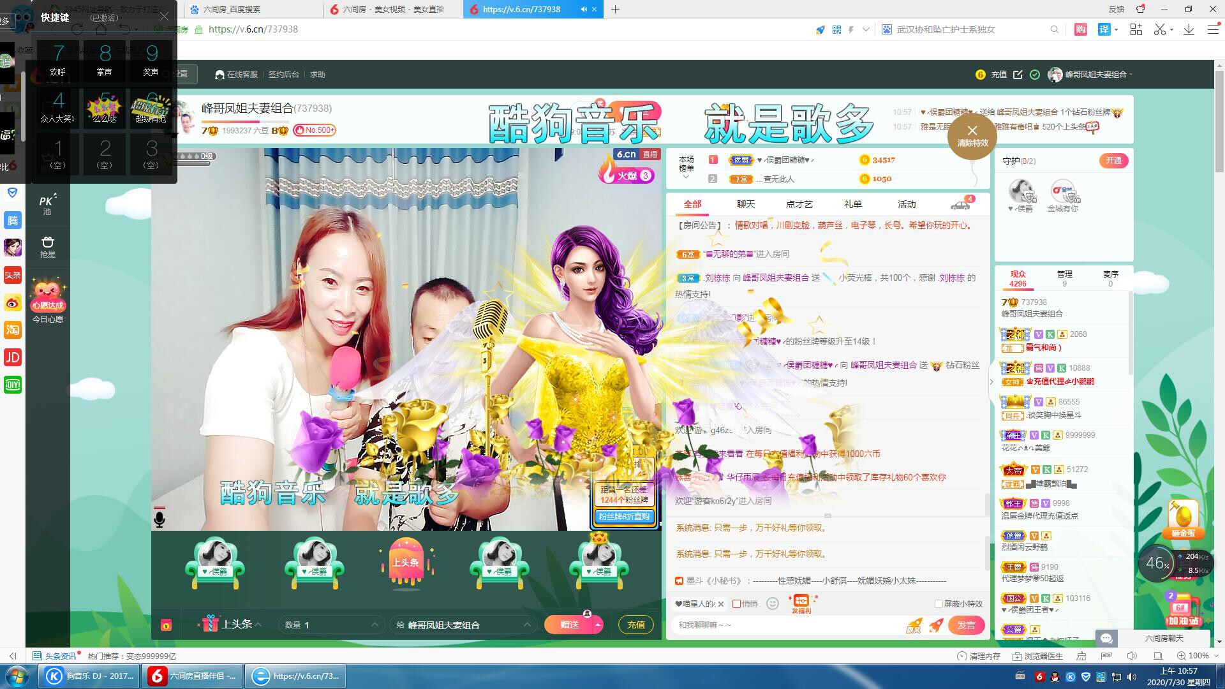The image size is (1225, 689).
Task: Click the JD icon in the left sidebar
Action: (13, 357)
